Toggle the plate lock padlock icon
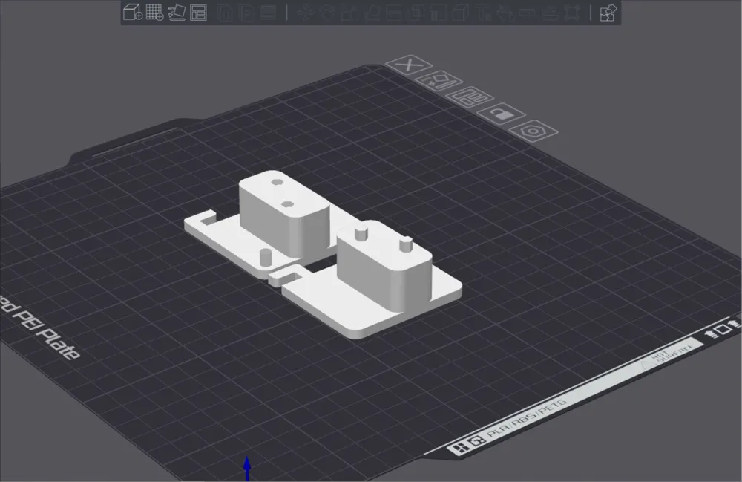Screen dimensions: 742x482 pos(501,114)
